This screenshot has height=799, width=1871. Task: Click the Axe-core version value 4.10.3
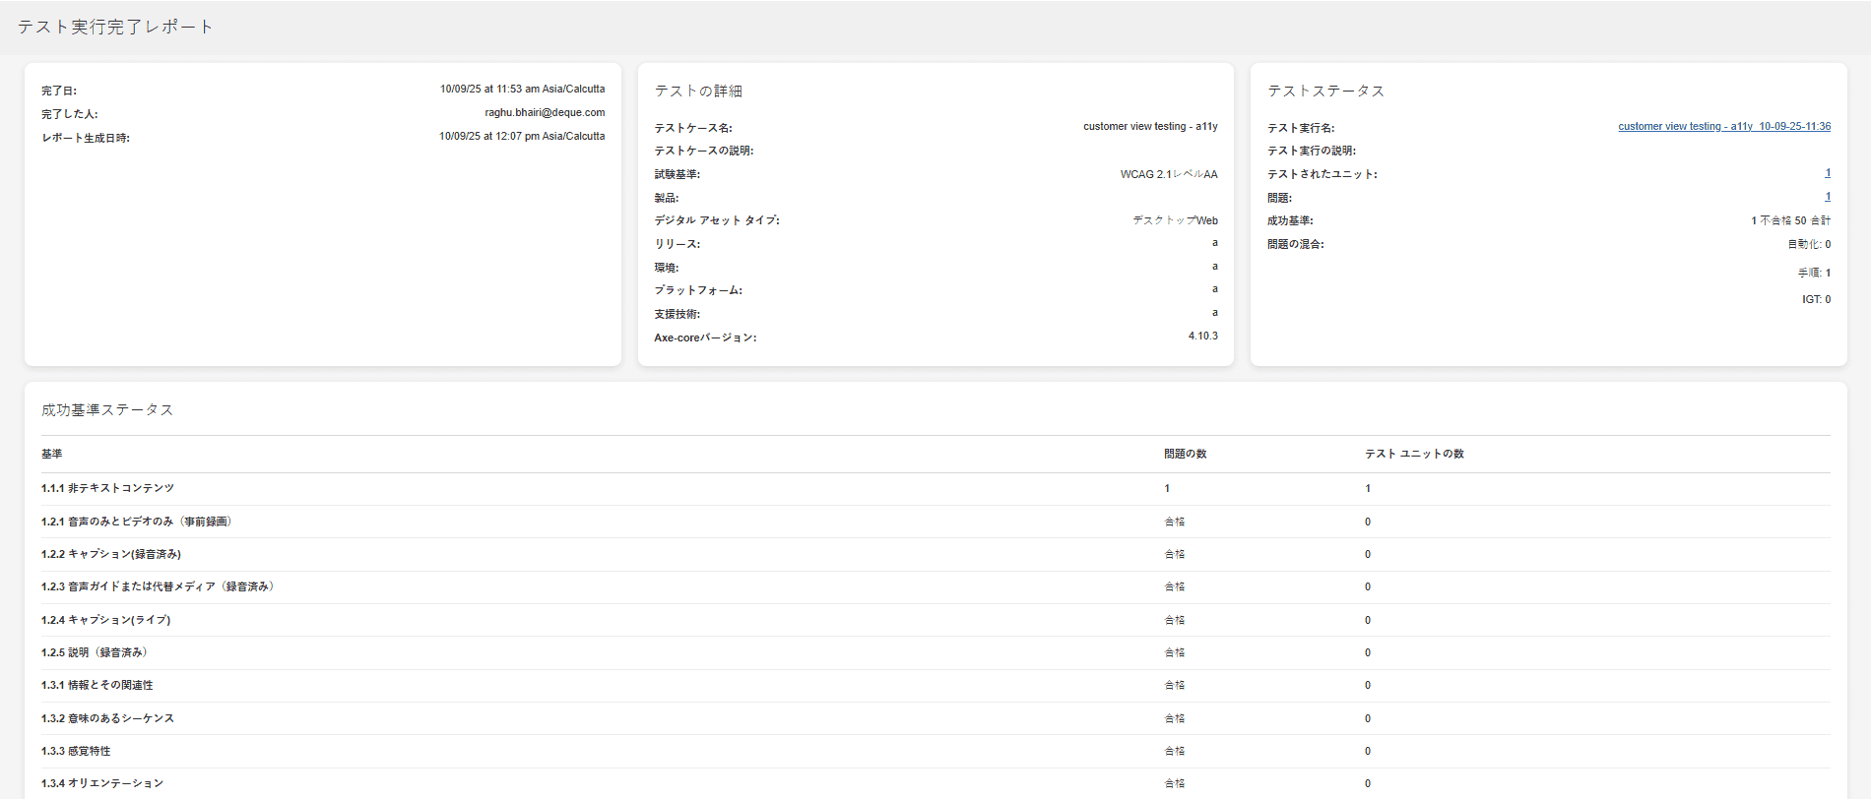click(1202, 337)
